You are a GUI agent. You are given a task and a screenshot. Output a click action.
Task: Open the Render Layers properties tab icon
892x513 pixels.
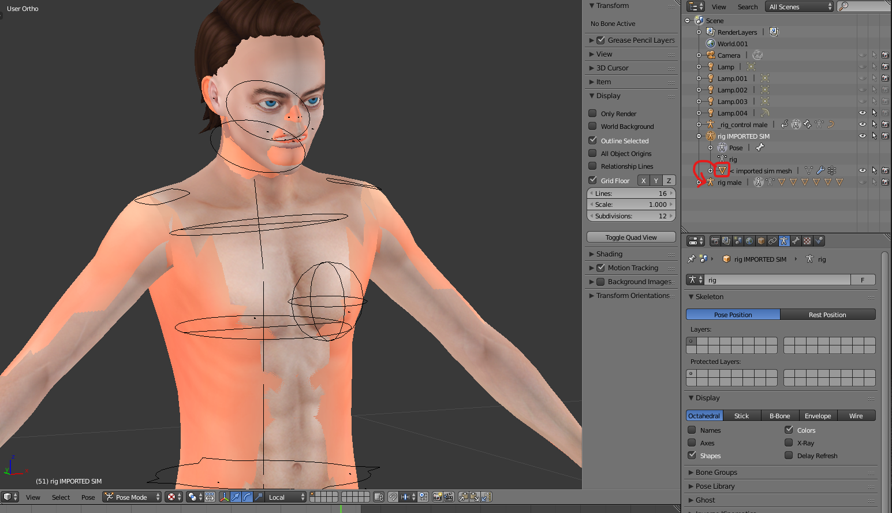726,241
